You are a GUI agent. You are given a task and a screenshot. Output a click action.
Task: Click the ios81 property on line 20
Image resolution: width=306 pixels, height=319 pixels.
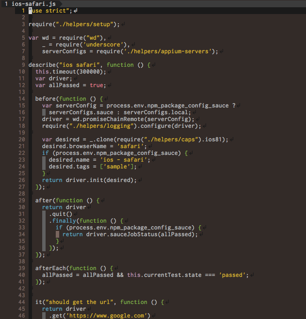point(213,139)
